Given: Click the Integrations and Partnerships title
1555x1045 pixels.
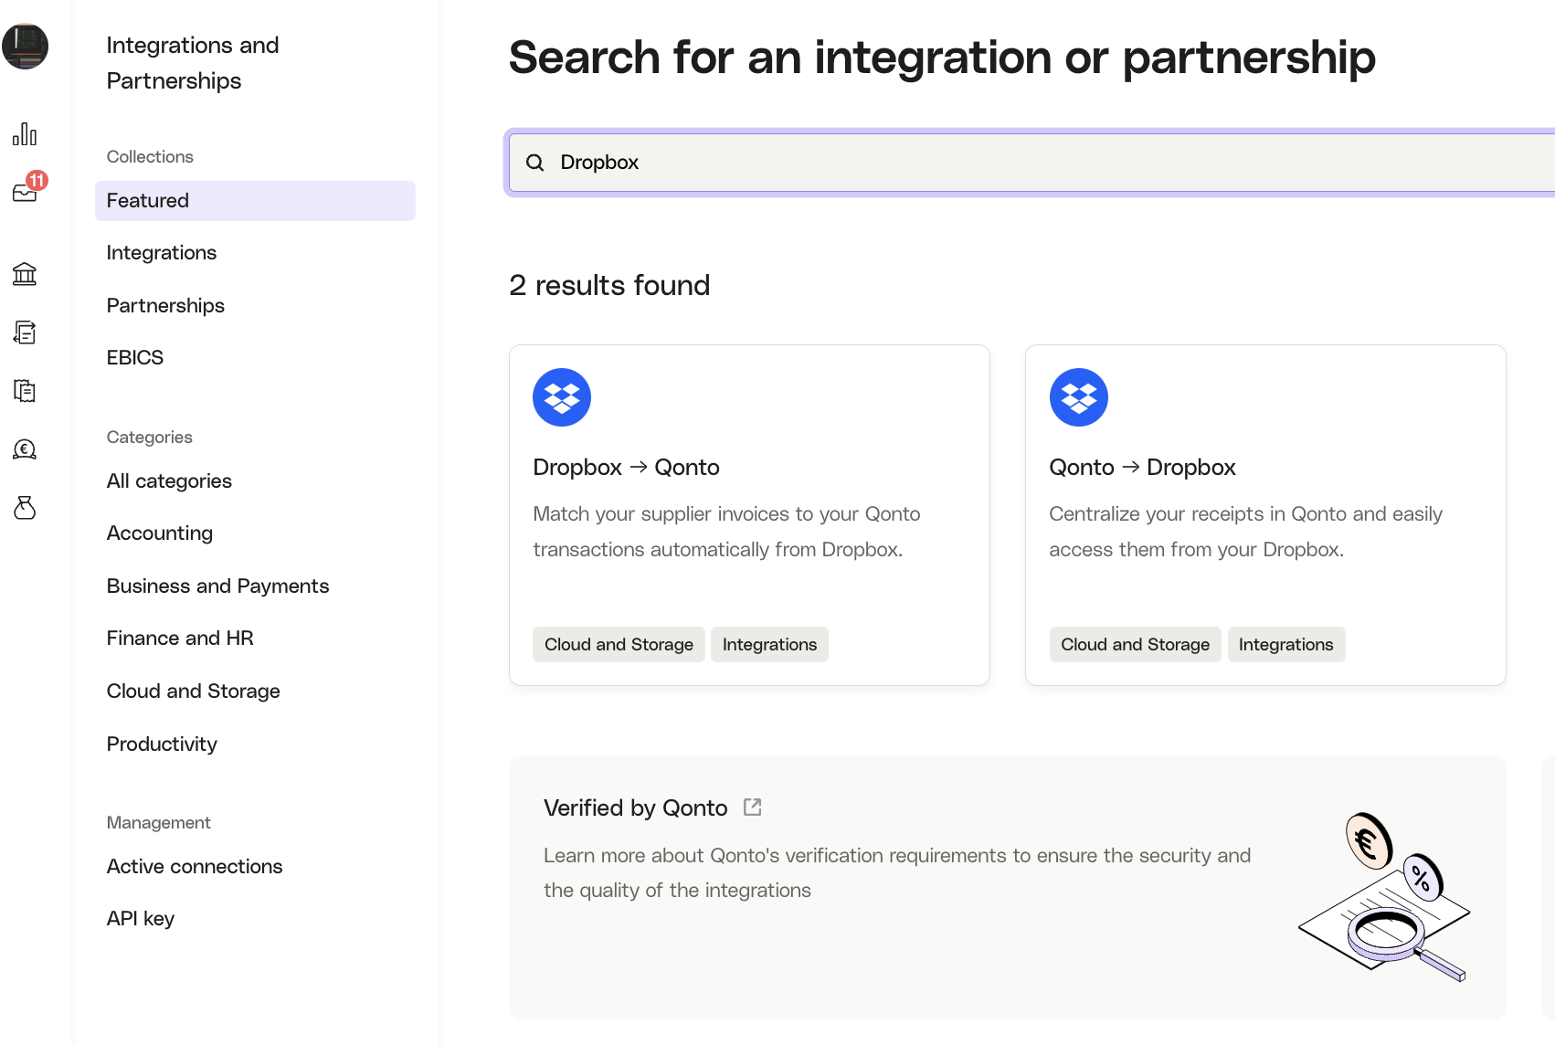Looking at the screenshot, I should click(x=193, y=63).
